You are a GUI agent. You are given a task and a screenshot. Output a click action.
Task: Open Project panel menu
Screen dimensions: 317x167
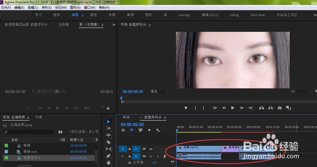click(28, 118)
